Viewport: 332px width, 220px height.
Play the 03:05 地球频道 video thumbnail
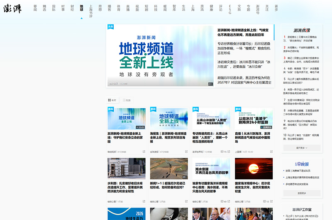pyautogui.click(x=127, y=119)
